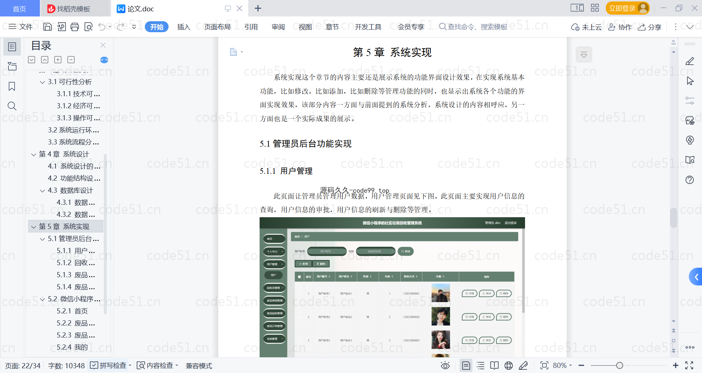Open the outline navigation sidebar icon
Image resolution: width=702 pixels, height=373 pixels.
point(12,47)
